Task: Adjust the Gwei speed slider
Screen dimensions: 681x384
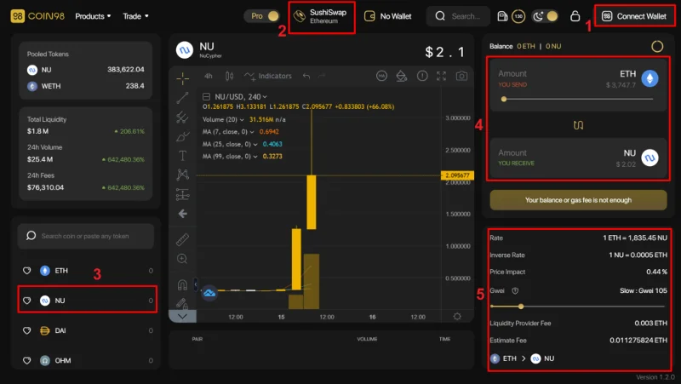Action: [578, 307]
